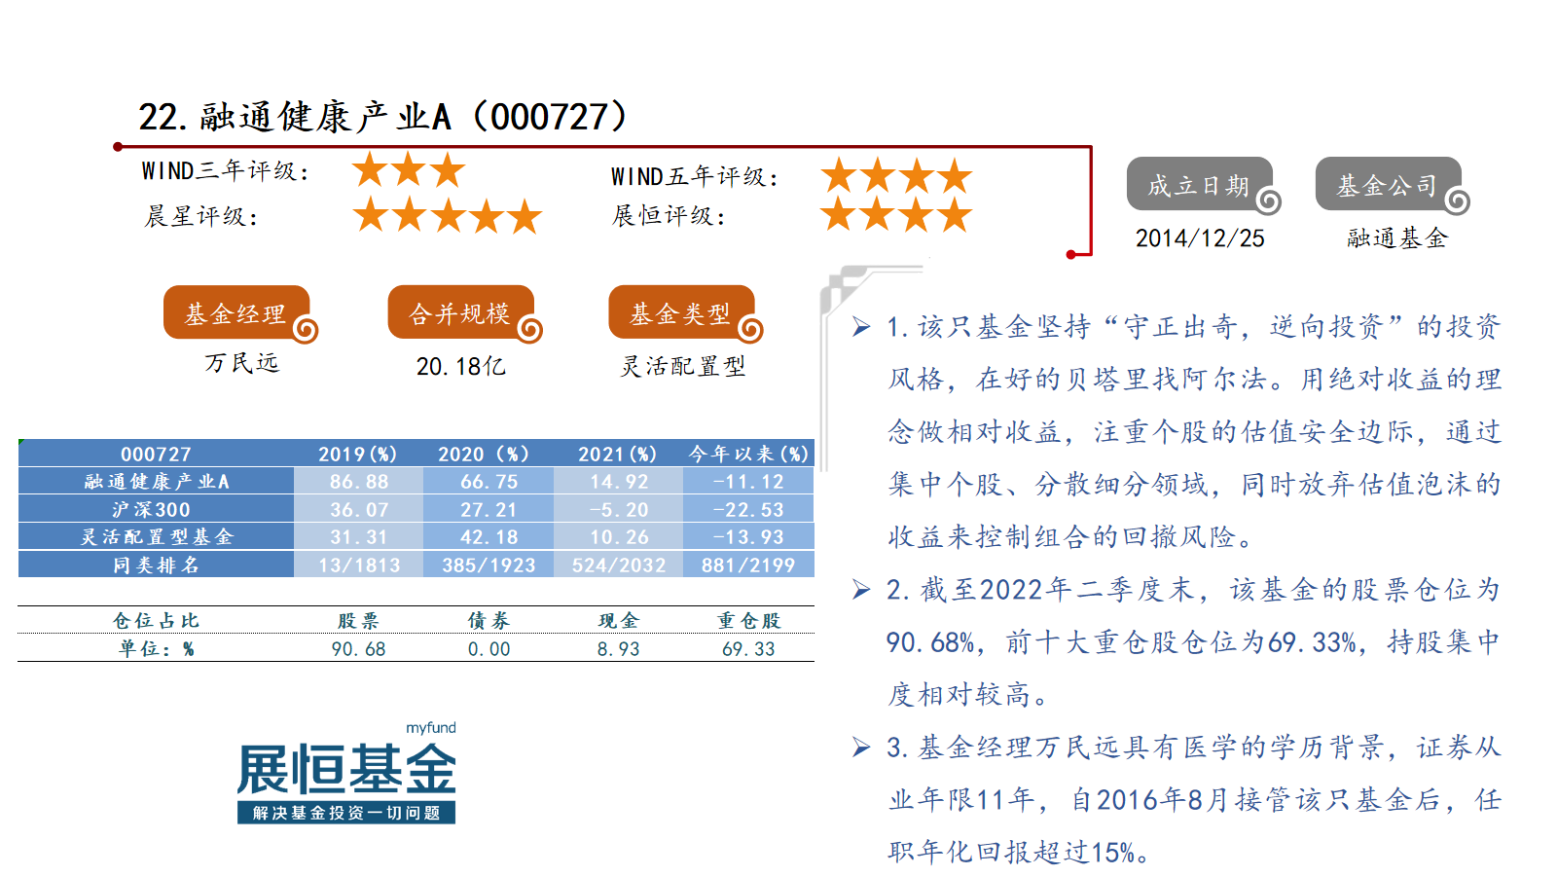Click the 14.92 return cell
Image resolution: width=1557 pixels, height=876 pixels.
(x=618, y=482)
